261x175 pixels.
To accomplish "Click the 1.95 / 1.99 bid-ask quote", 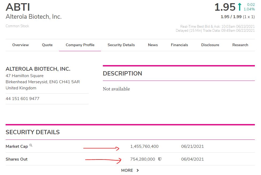I will (231, 17).
